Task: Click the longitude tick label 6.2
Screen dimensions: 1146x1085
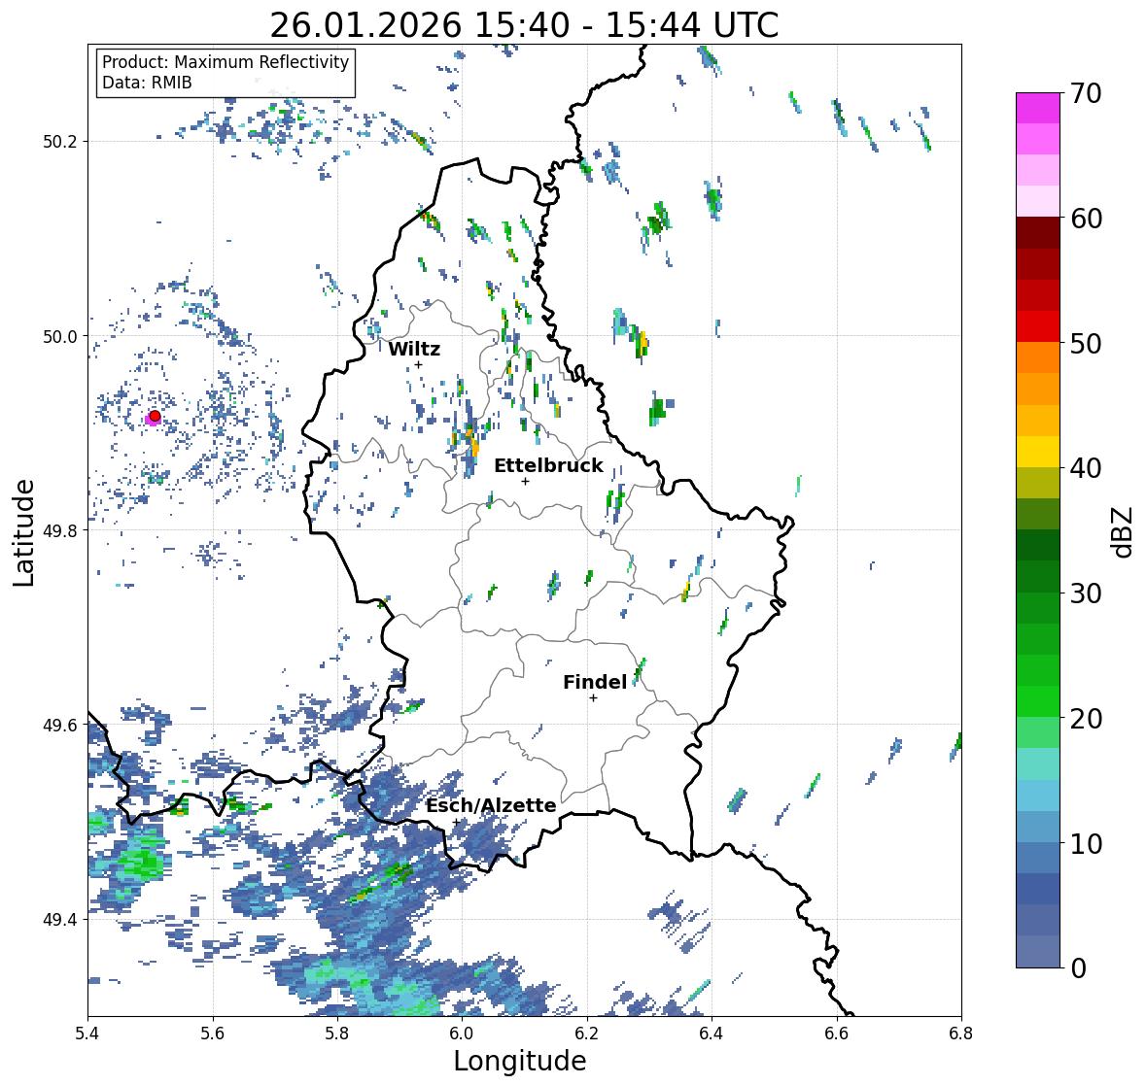Action: click(x=587, y=1034)
